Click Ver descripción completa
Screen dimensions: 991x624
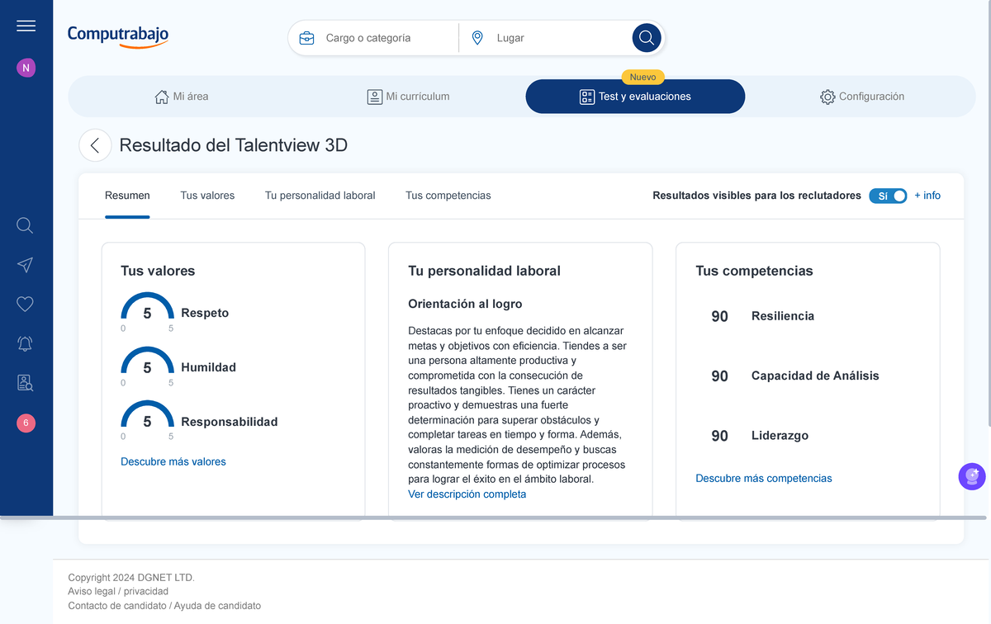point(467,494)
